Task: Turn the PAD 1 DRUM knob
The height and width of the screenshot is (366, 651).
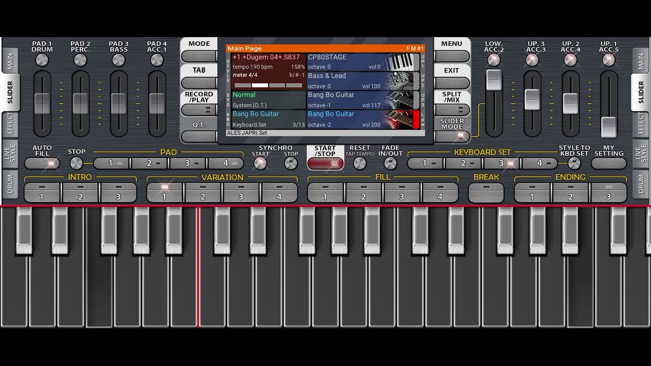Action: pos(42,60)
